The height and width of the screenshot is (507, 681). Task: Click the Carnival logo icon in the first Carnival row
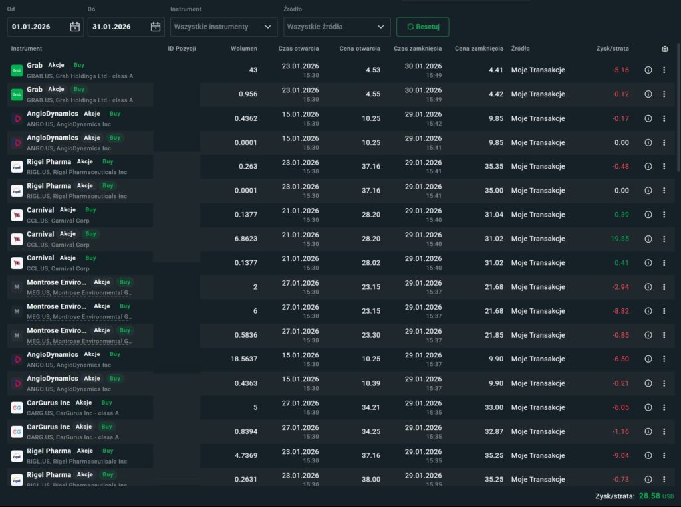point(17,215)
